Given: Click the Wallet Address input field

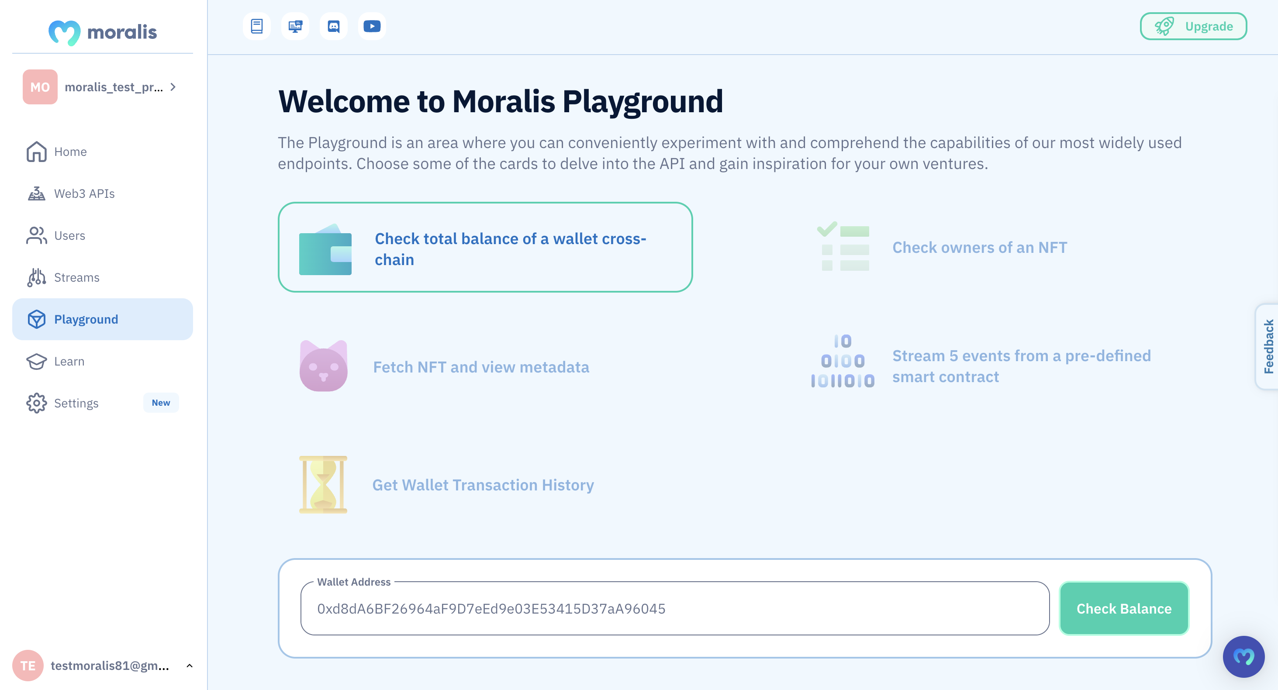Looking at the screenshot, I should pyautogui.click(x=675, y=609).
